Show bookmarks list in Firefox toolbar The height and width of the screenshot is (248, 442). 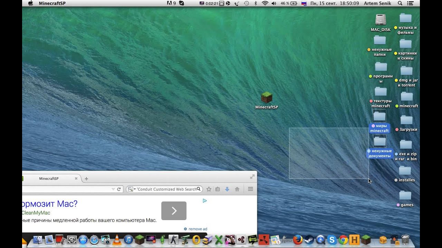218,189
